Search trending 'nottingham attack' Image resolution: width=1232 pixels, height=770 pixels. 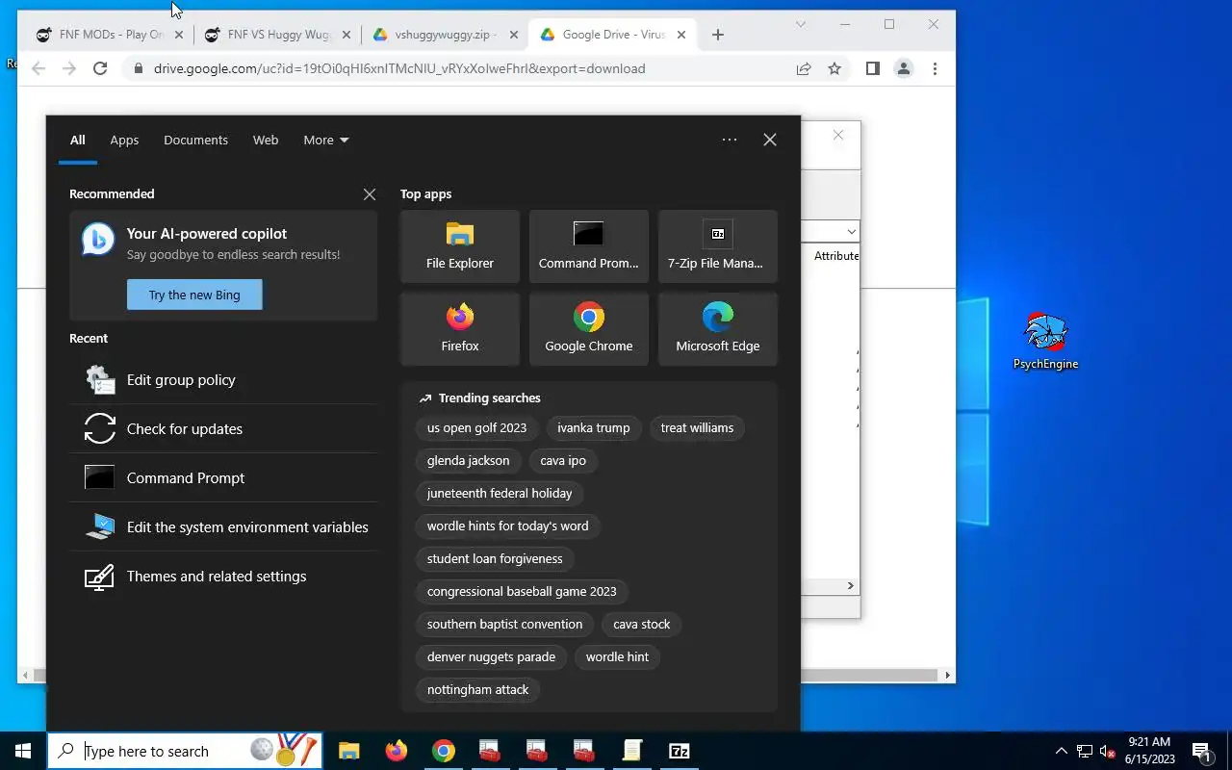pos(478,690)
